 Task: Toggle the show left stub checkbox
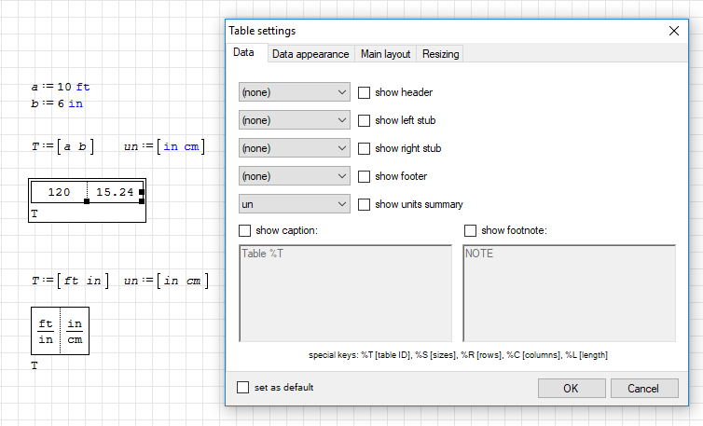tap(365, 121)
